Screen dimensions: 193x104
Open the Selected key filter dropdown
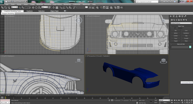pos(164,100)
